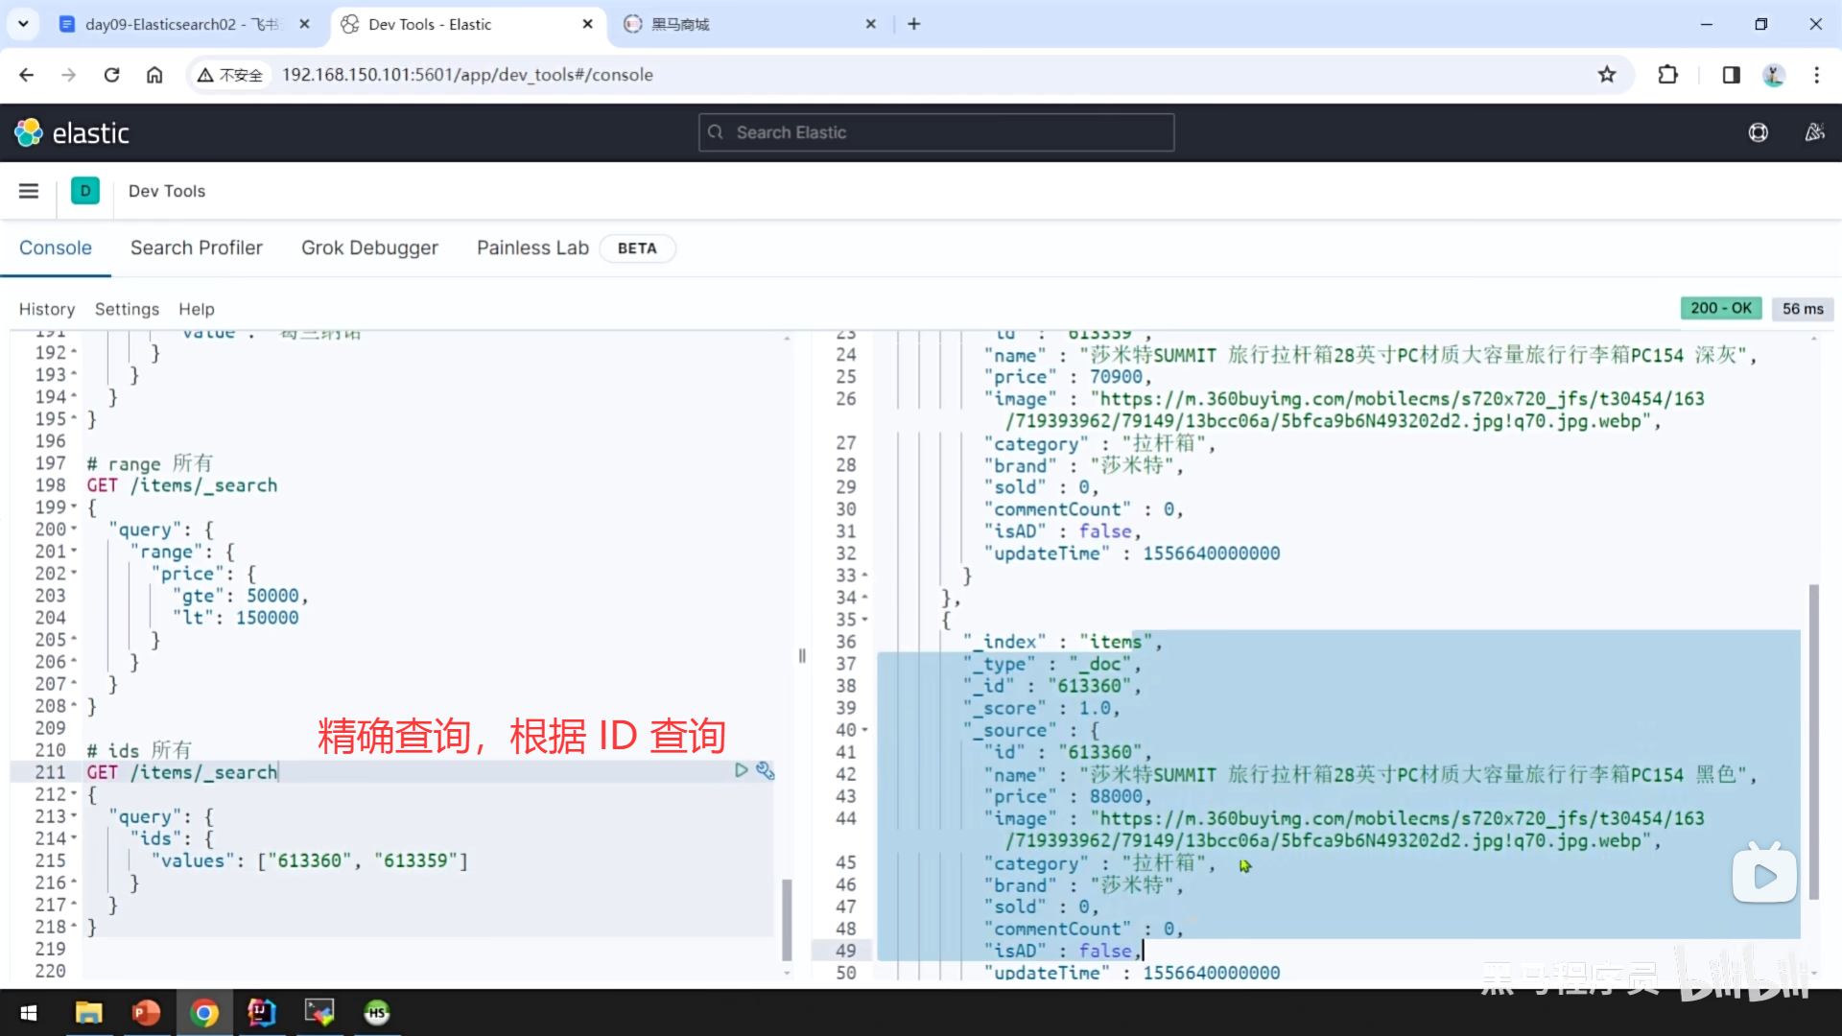The width and height of the screenshot is (1842, 1036).
Task: Toggle the browser side panel icon
Action: point(1731,75)
